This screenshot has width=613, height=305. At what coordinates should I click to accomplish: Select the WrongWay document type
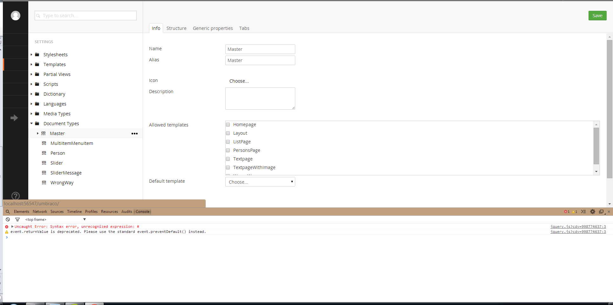(62, 183)
